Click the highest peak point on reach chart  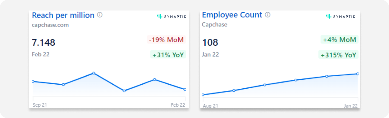point(94,73)
